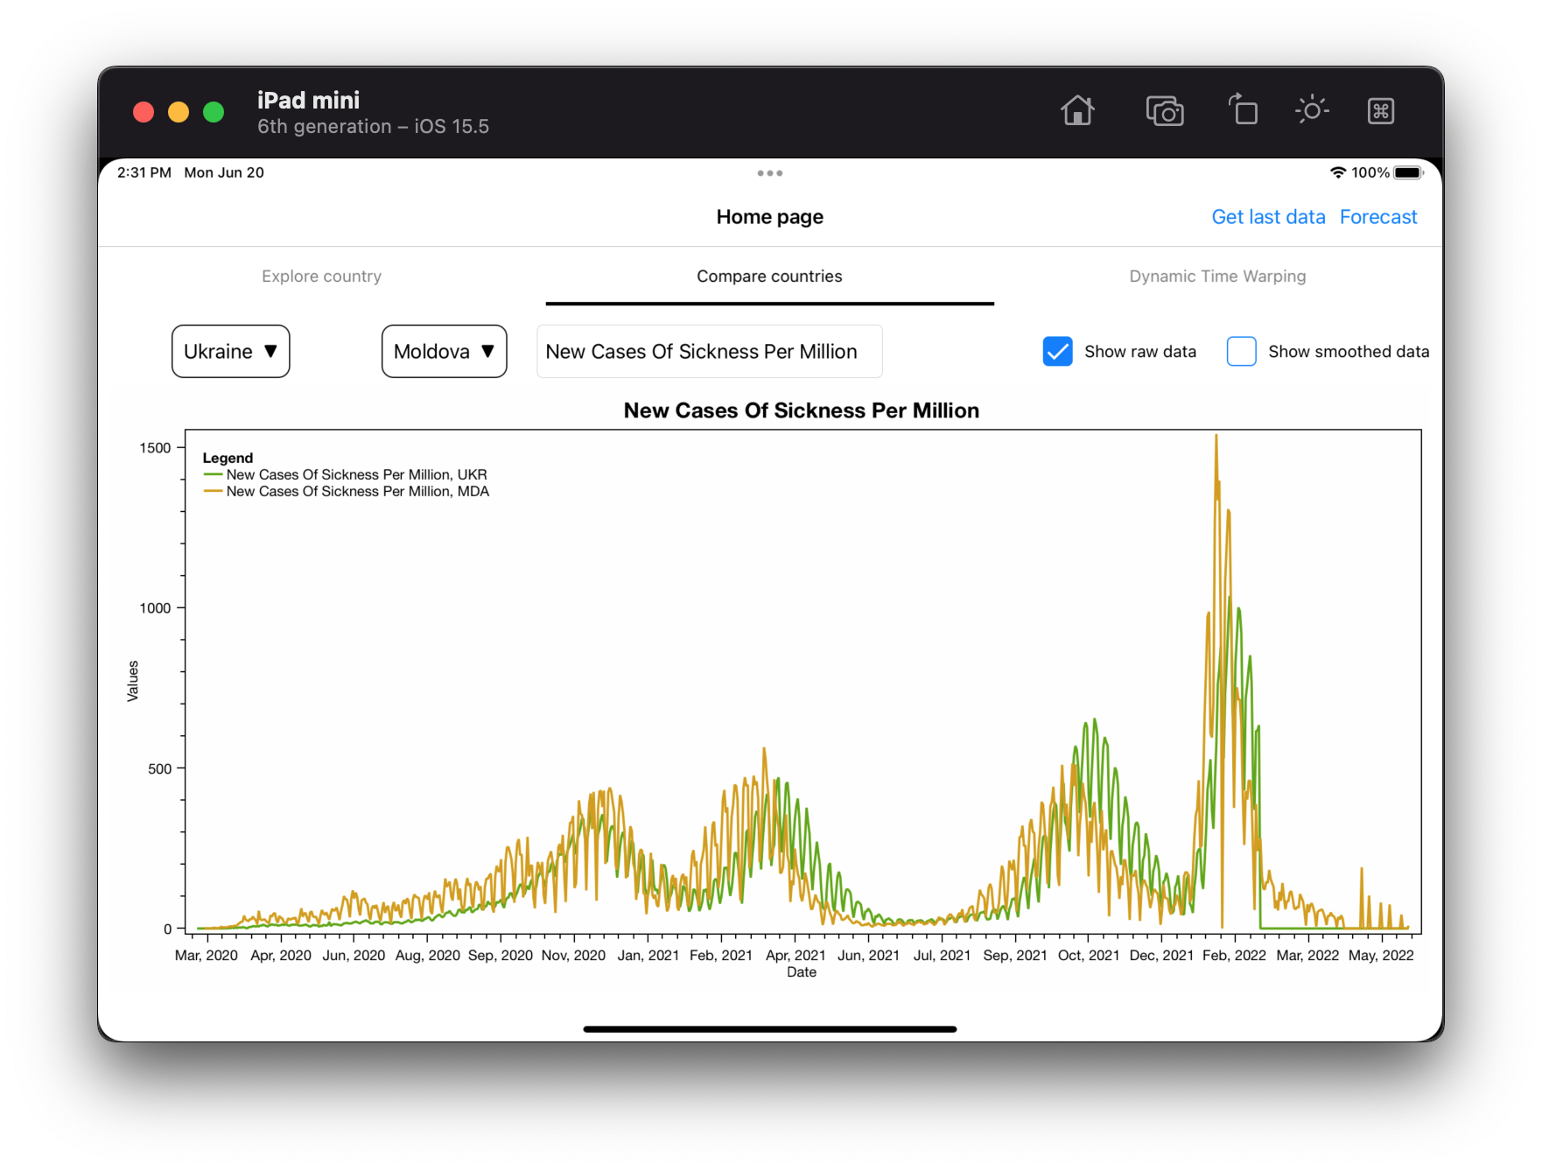The width and height of the screenshot is (1542, 1171).
Task: Click the Legend heading in the chart
Action: pyautogui.click(x=228, y=458)
